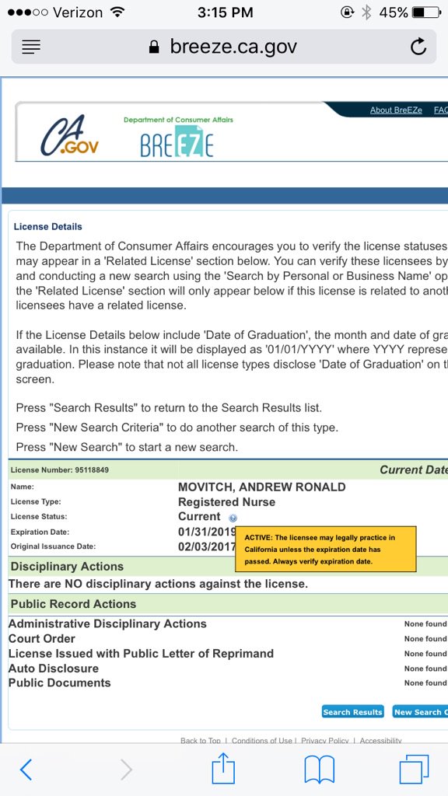The image size is (448, 796).
Task: Click the BreEZe logo
Action: 177,141
